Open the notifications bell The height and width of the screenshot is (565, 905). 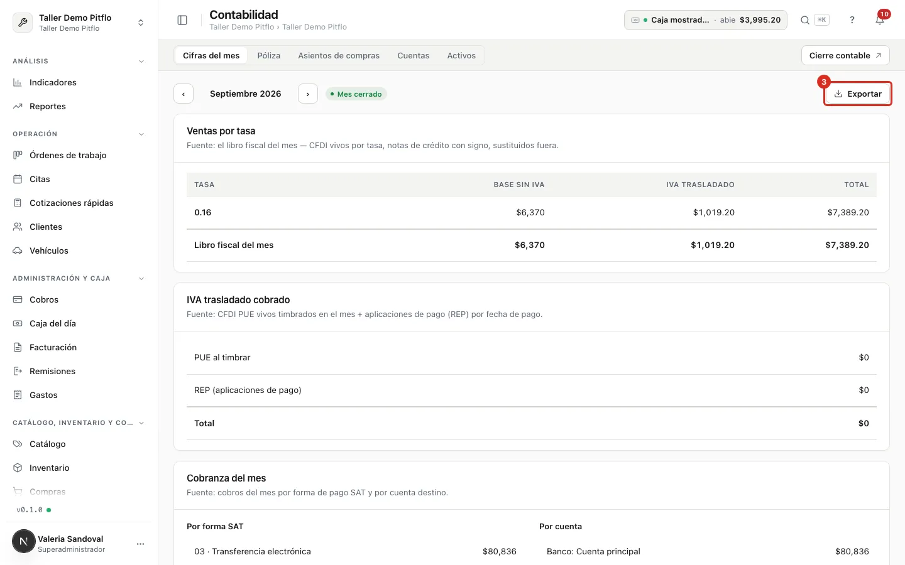pos(880,20)
